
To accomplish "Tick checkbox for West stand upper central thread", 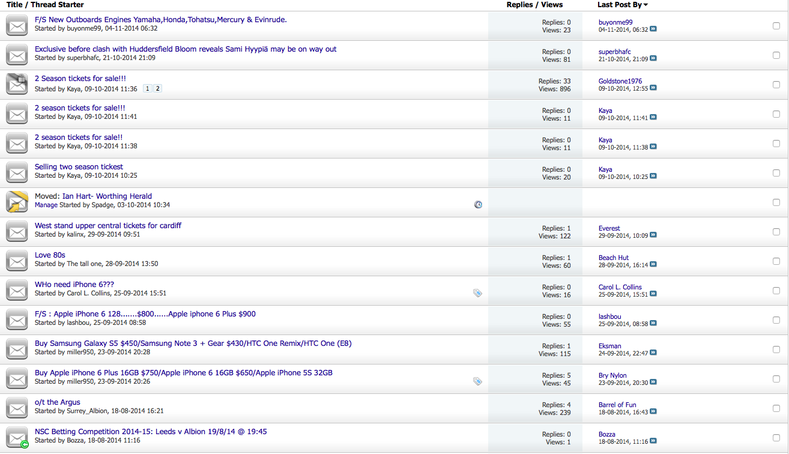I will point(776,232).
